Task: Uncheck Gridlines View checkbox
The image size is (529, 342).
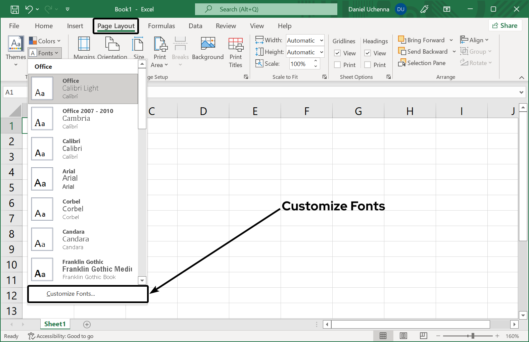Action: click(x=337, y=53)
